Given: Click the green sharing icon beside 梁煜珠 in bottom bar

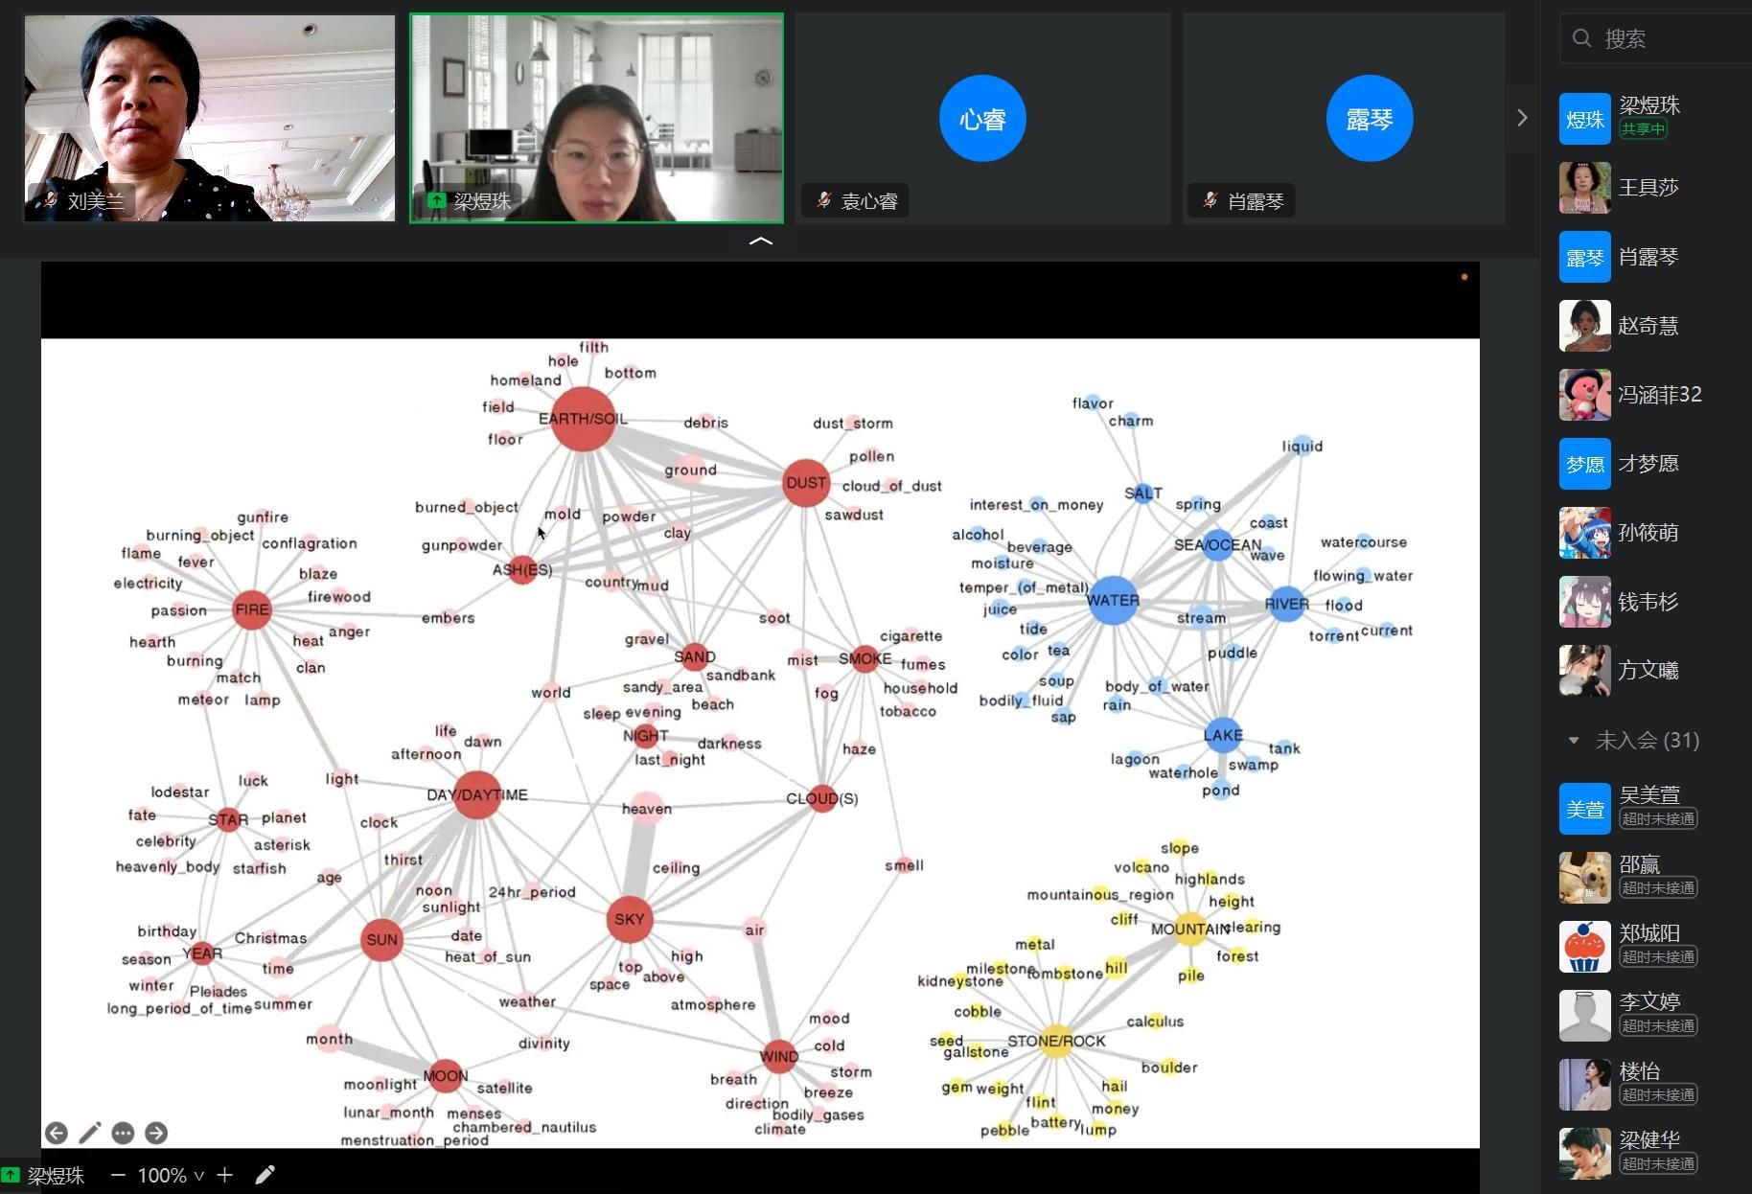Looking at the screenshot, I should (x=11, y=1175).
